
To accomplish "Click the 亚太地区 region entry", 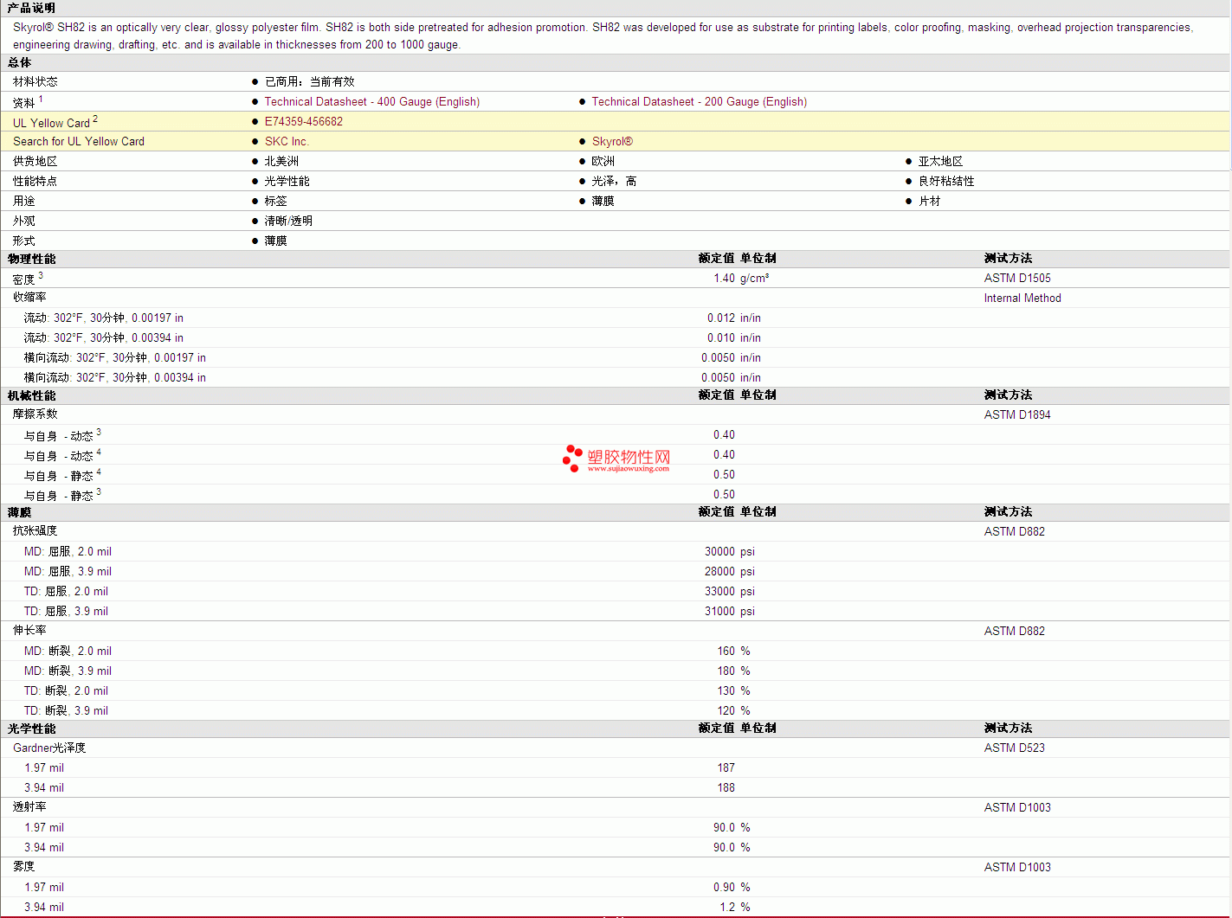I will click(x=940, y=161).
